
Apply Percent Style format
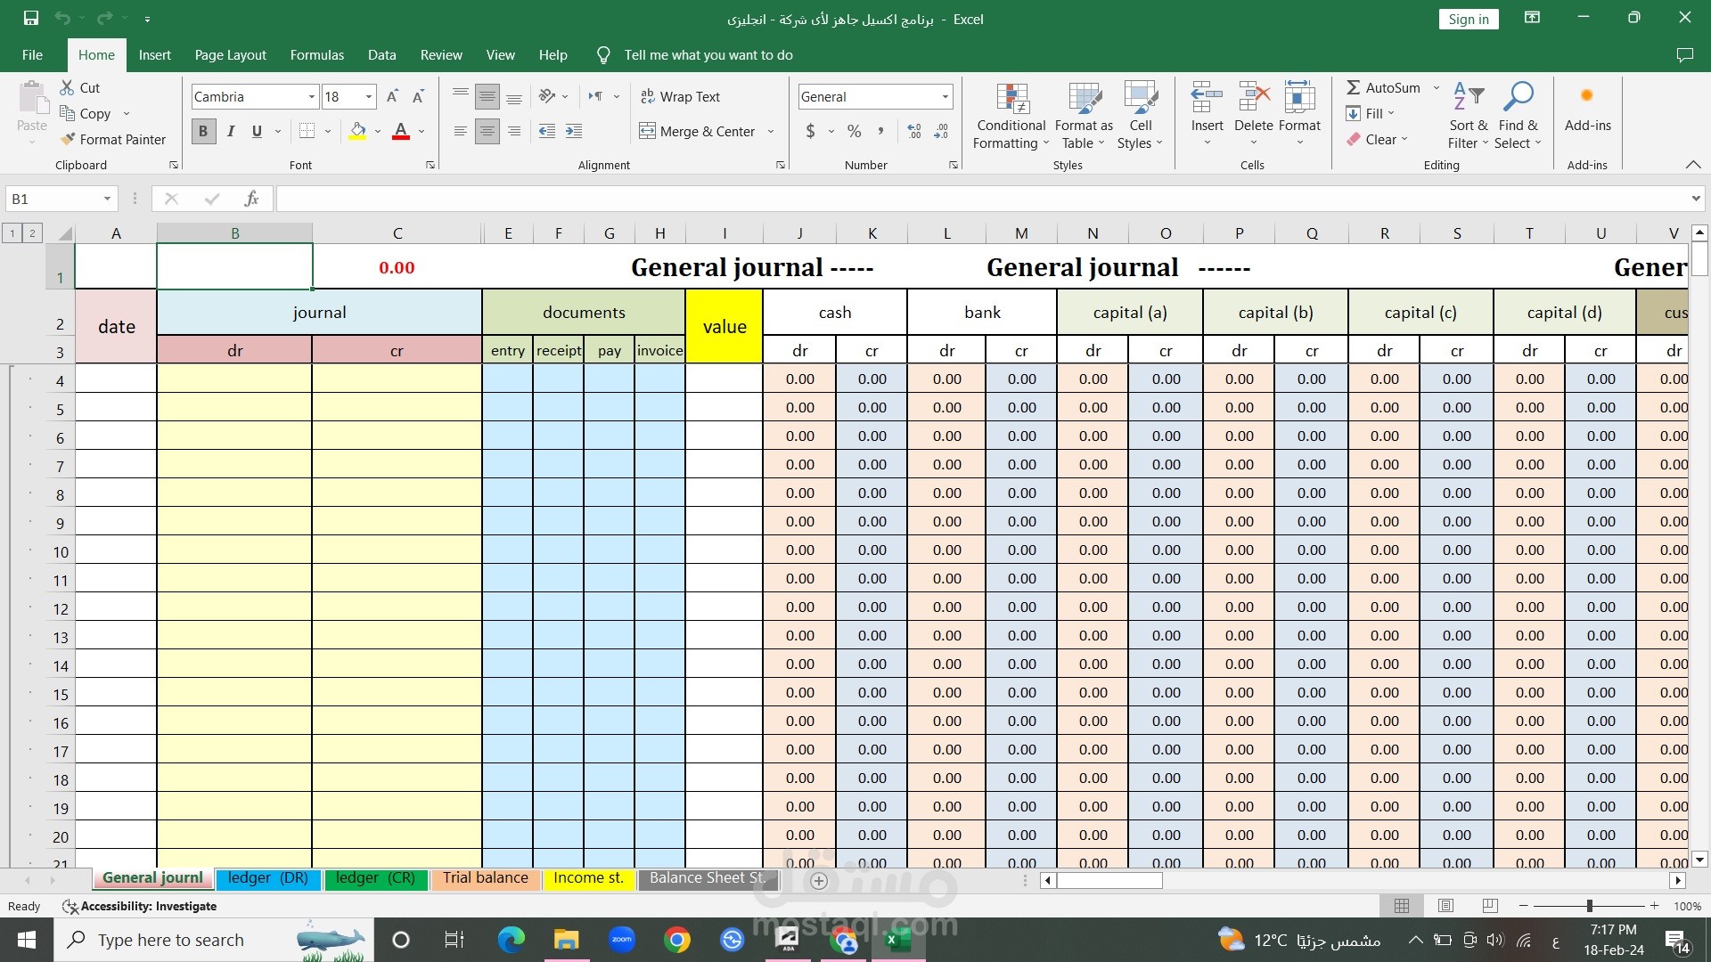(x=854, y=131)
